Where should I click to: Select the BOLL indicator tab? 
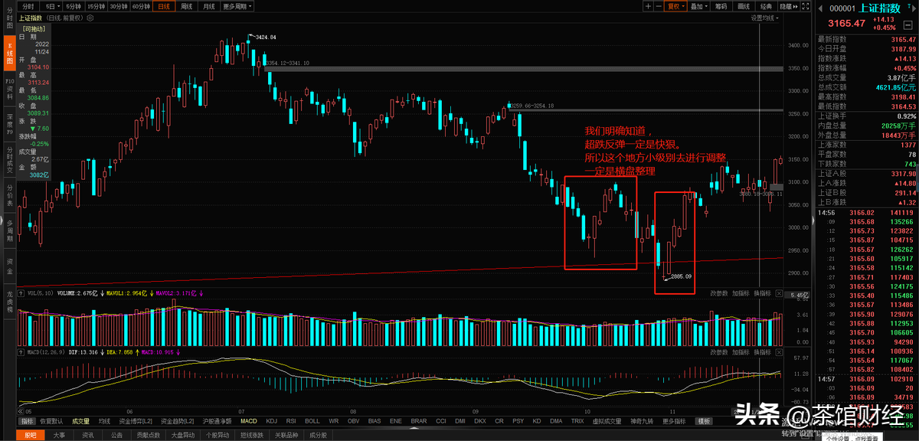coord(312,421)
